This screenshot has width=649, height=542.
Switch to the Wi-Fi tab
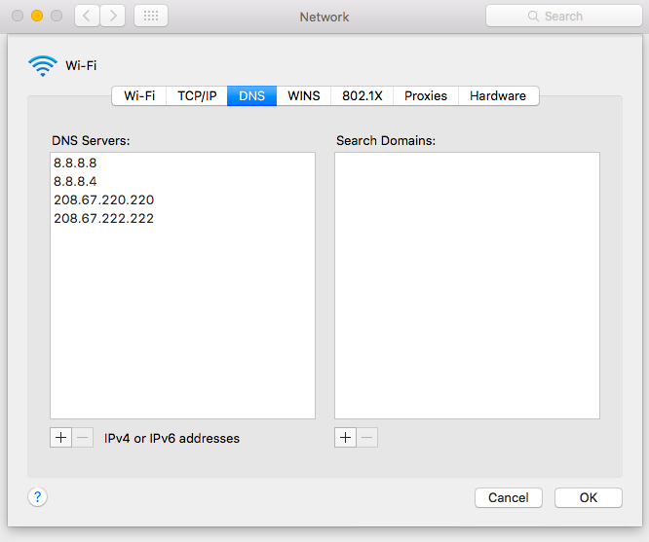pyautogui.click(x=139, y=96)
